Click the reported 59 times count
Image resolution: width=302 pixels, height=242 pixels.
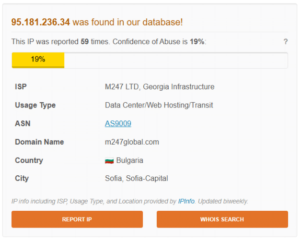tap(84, 42)
